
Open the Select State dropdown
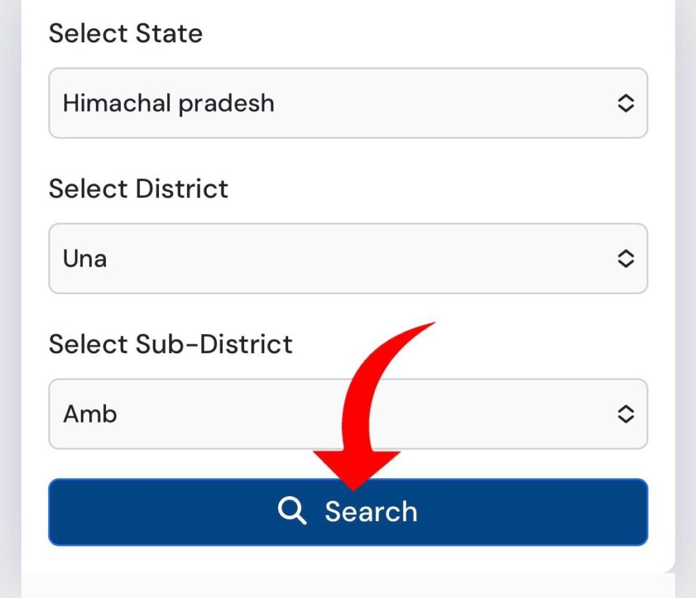pyautogui.click(x=348, y=103)
